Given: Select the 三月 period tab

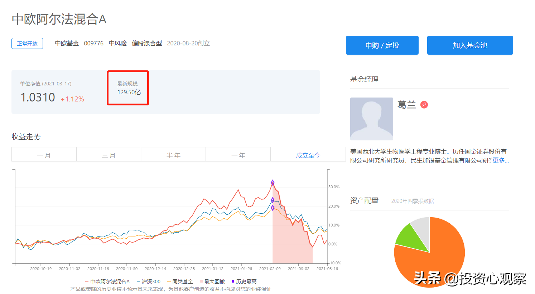Looking at the screenshot, I should (x=109, y=155).
